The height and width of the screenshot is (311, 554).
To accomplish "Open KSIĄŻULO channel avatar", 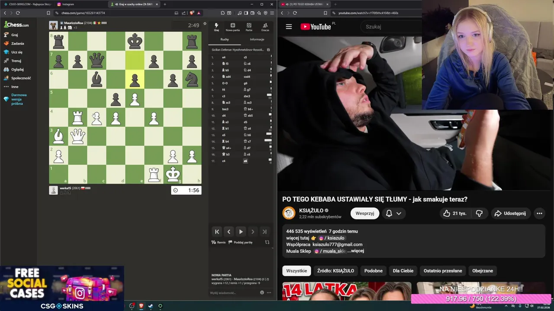I will (x=289, y=213).
